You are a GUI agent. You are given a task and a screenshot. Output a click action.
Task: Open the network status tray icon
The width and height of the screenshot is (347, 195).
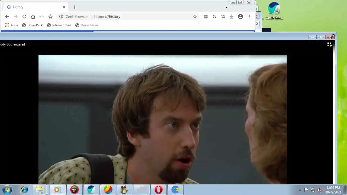pyautogui.click(x=313, y=190)
